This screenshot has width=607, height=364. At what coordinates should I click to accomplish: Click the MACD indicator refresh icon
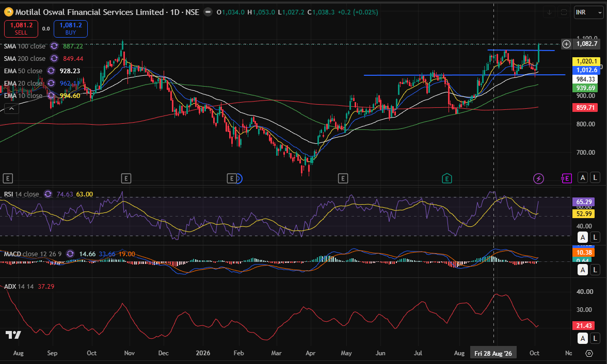pyautogui.click(x=70, y=254)
